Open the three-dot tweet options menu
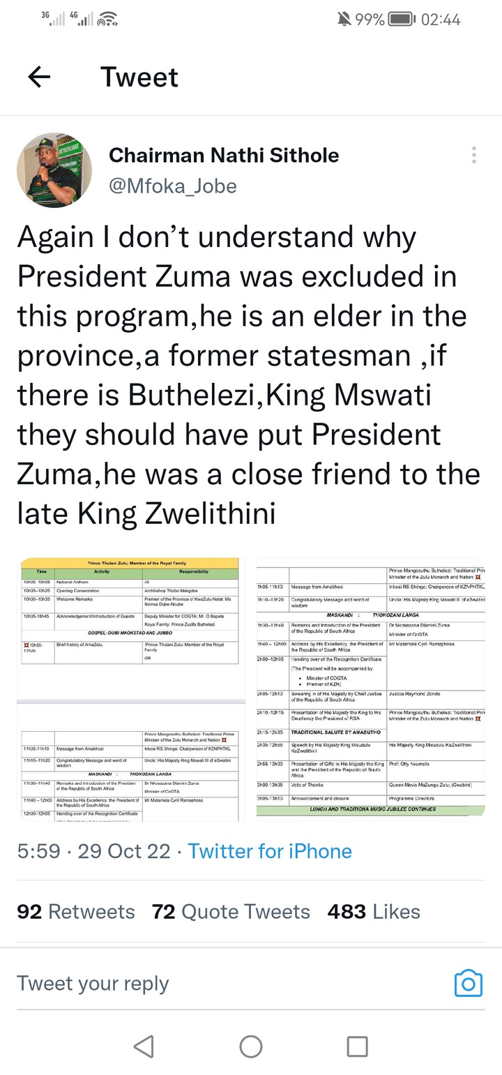This screenshot has width=502, height=1075. click(474, 156)
